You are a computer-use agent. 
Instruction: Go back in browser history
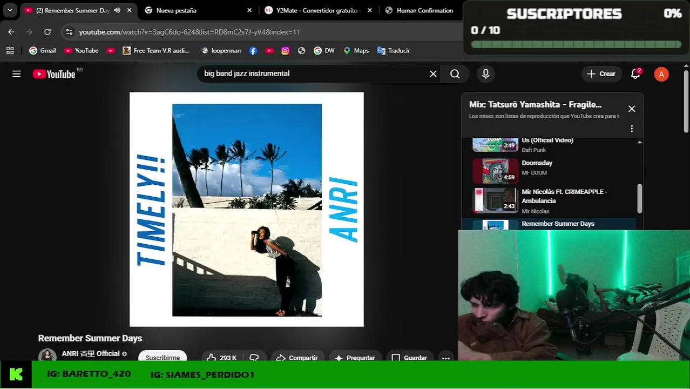point(11,32)
